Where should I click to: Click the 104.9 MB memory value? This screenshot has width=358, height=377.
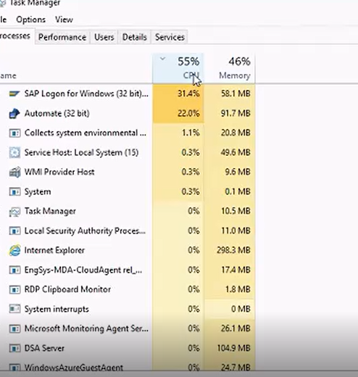[233, 348]
